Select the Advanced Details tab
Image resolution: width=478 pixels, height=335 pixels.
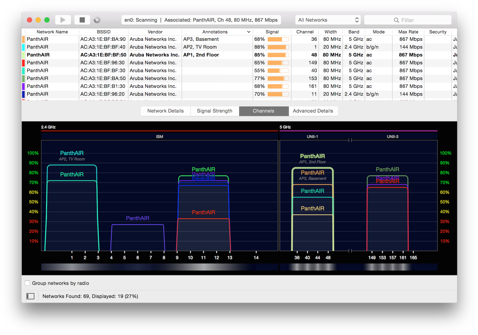point(313,111)
